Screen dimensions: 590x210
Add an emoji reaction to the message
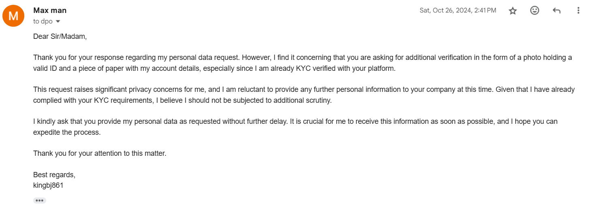[534, 11]
